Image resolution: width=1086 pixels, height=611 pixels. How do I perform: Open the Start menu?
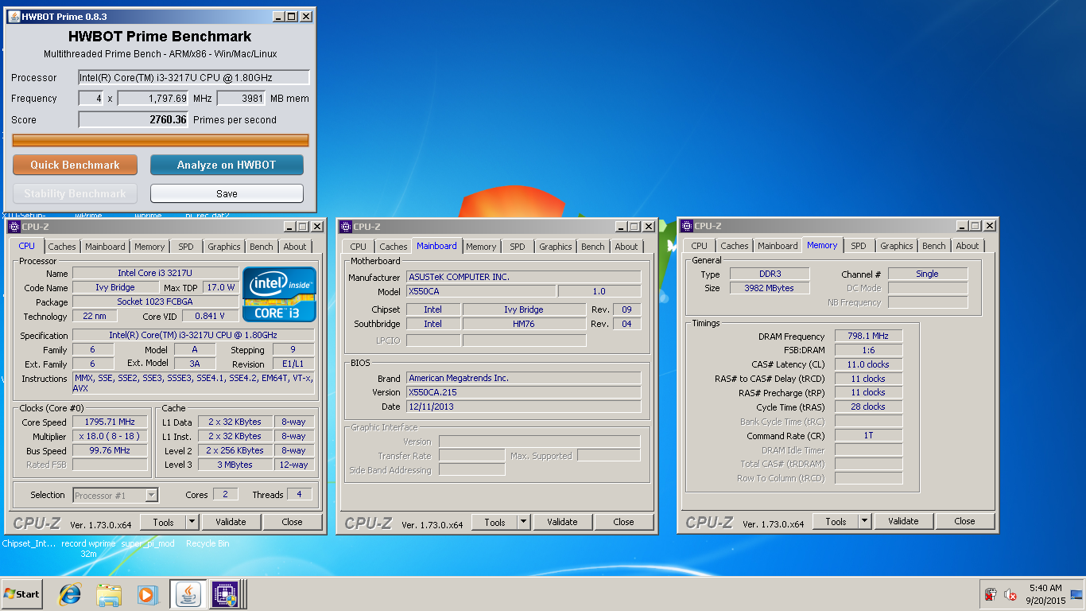click(x=21, y=594)
